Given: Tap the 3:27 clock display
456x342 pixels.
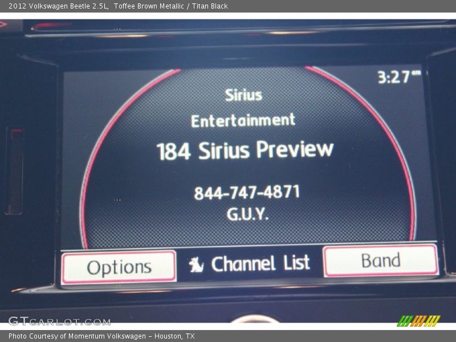Looking at the screenshot, I should [x=399, y=77].
